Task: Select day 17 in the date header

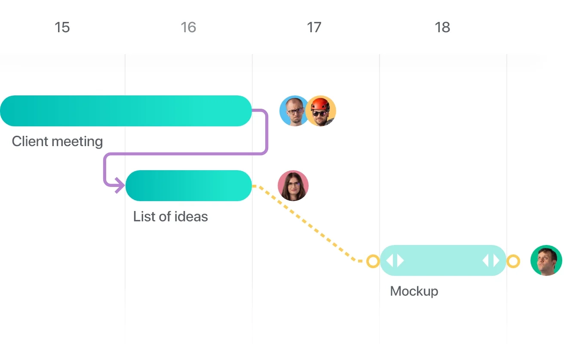Action: 314,28
